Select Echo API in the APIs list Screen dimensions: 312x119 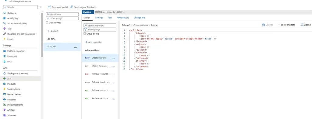tap(62, 47)
